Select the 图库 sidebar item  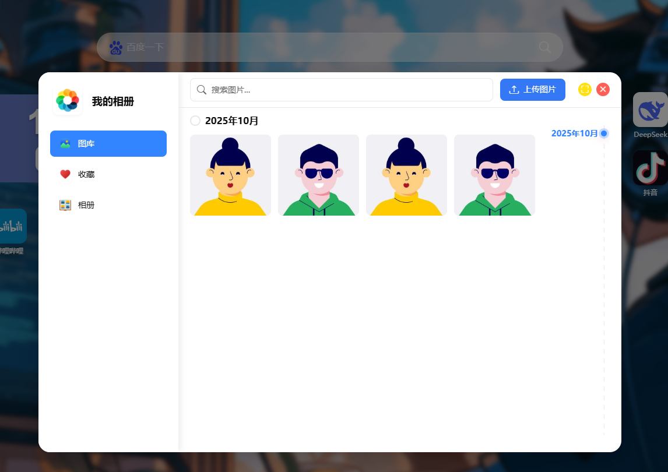(108, 143)
